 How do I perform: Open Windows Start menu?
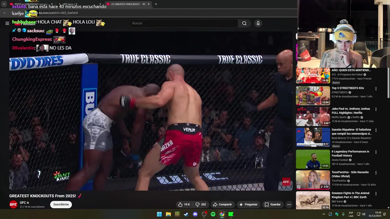tap(159, 214)
